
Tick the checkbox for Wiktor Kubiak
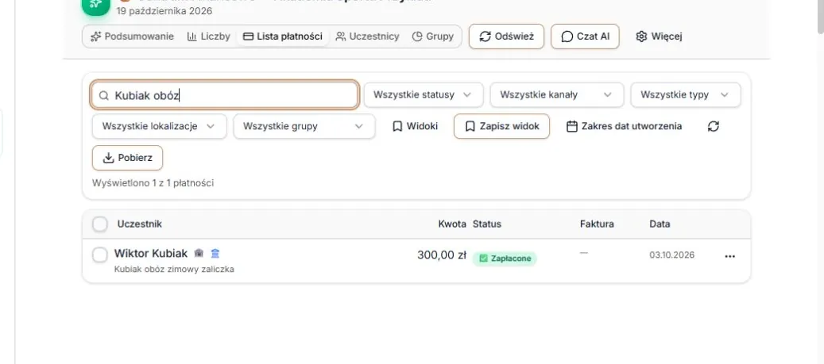click(100, 255)
